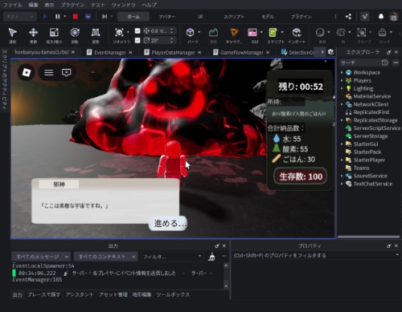Open the test mode dropdown

tap(20, 17)
